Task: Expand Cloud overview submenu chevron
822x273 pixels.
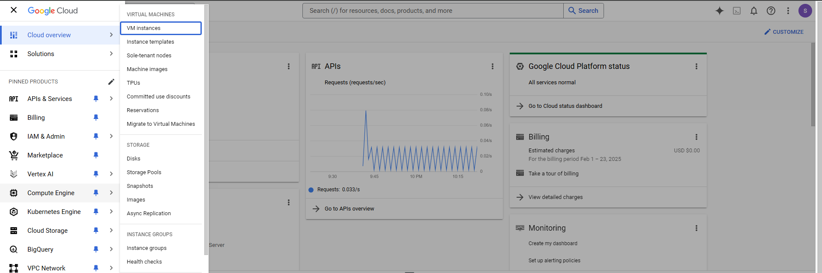Action: [111, 35]
